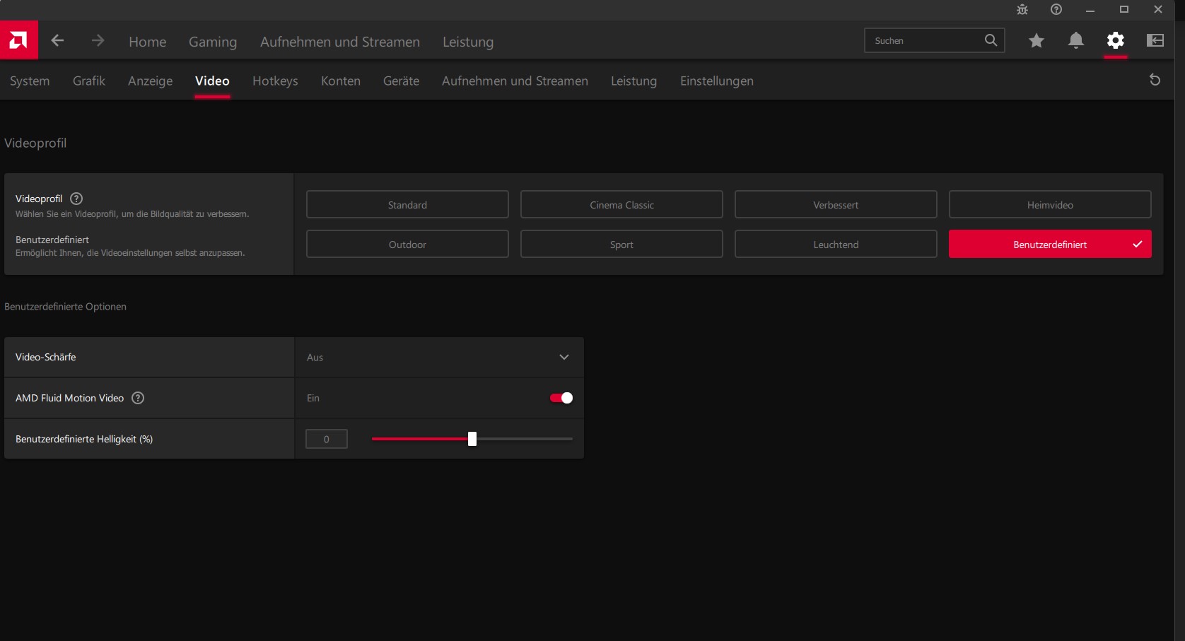
Task: Click the AMD logo icon
Action: click(x=18, y=40)
